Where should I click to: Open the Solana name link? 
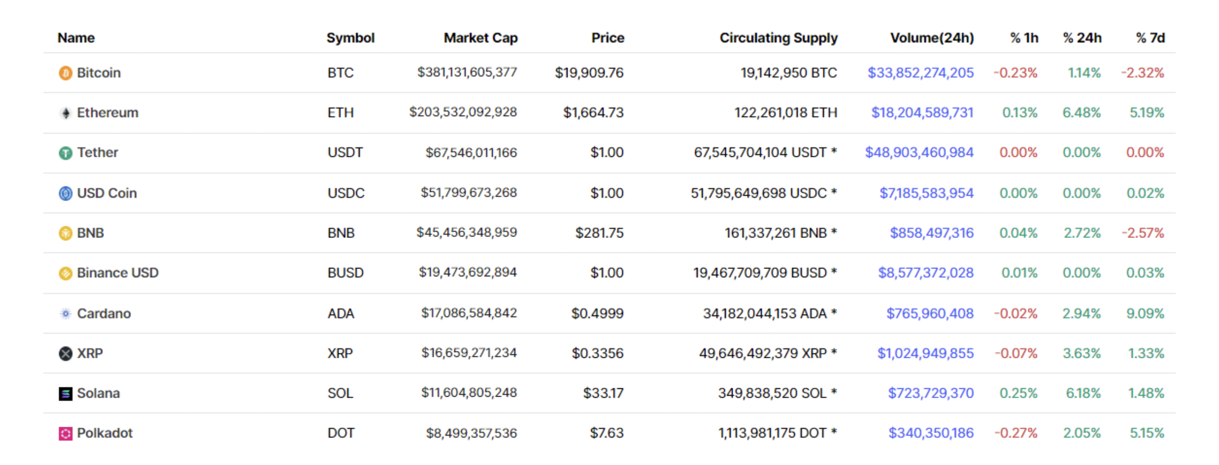99,393
